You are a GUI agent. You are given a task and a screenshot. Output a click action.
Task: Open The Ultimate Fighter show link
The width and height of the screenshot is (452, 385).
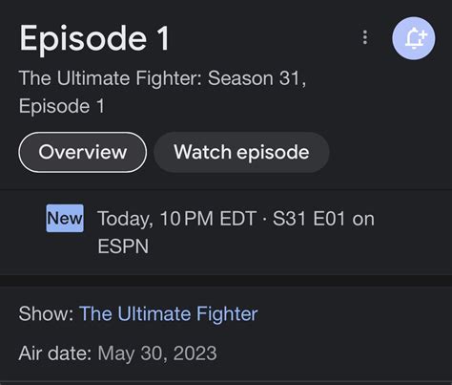click(x=169, y=314)
